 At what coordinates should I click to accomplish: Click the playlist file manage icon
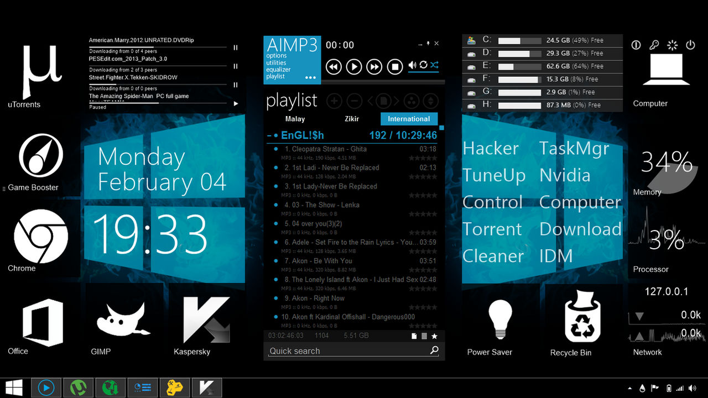tap(384, 101)
